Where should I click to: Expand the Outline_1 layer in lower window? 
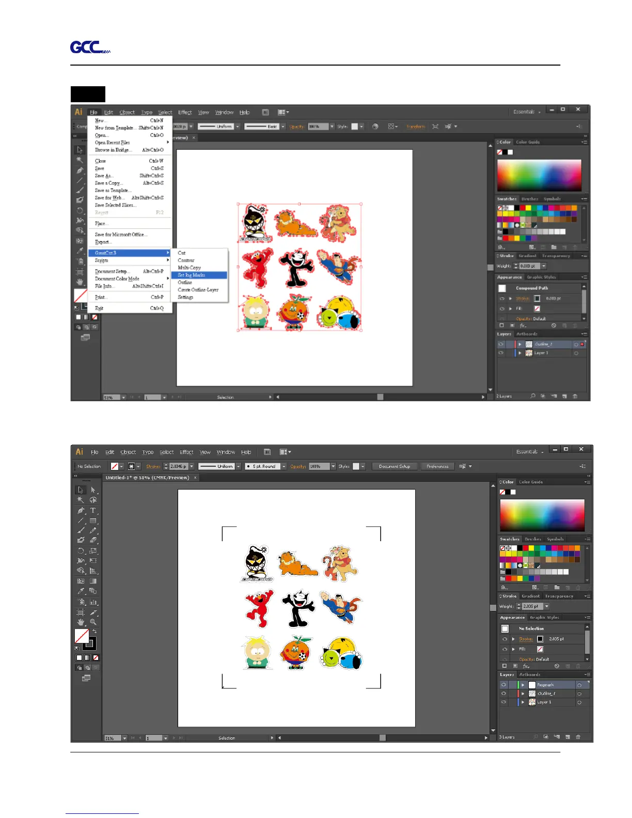coord(523,694)
